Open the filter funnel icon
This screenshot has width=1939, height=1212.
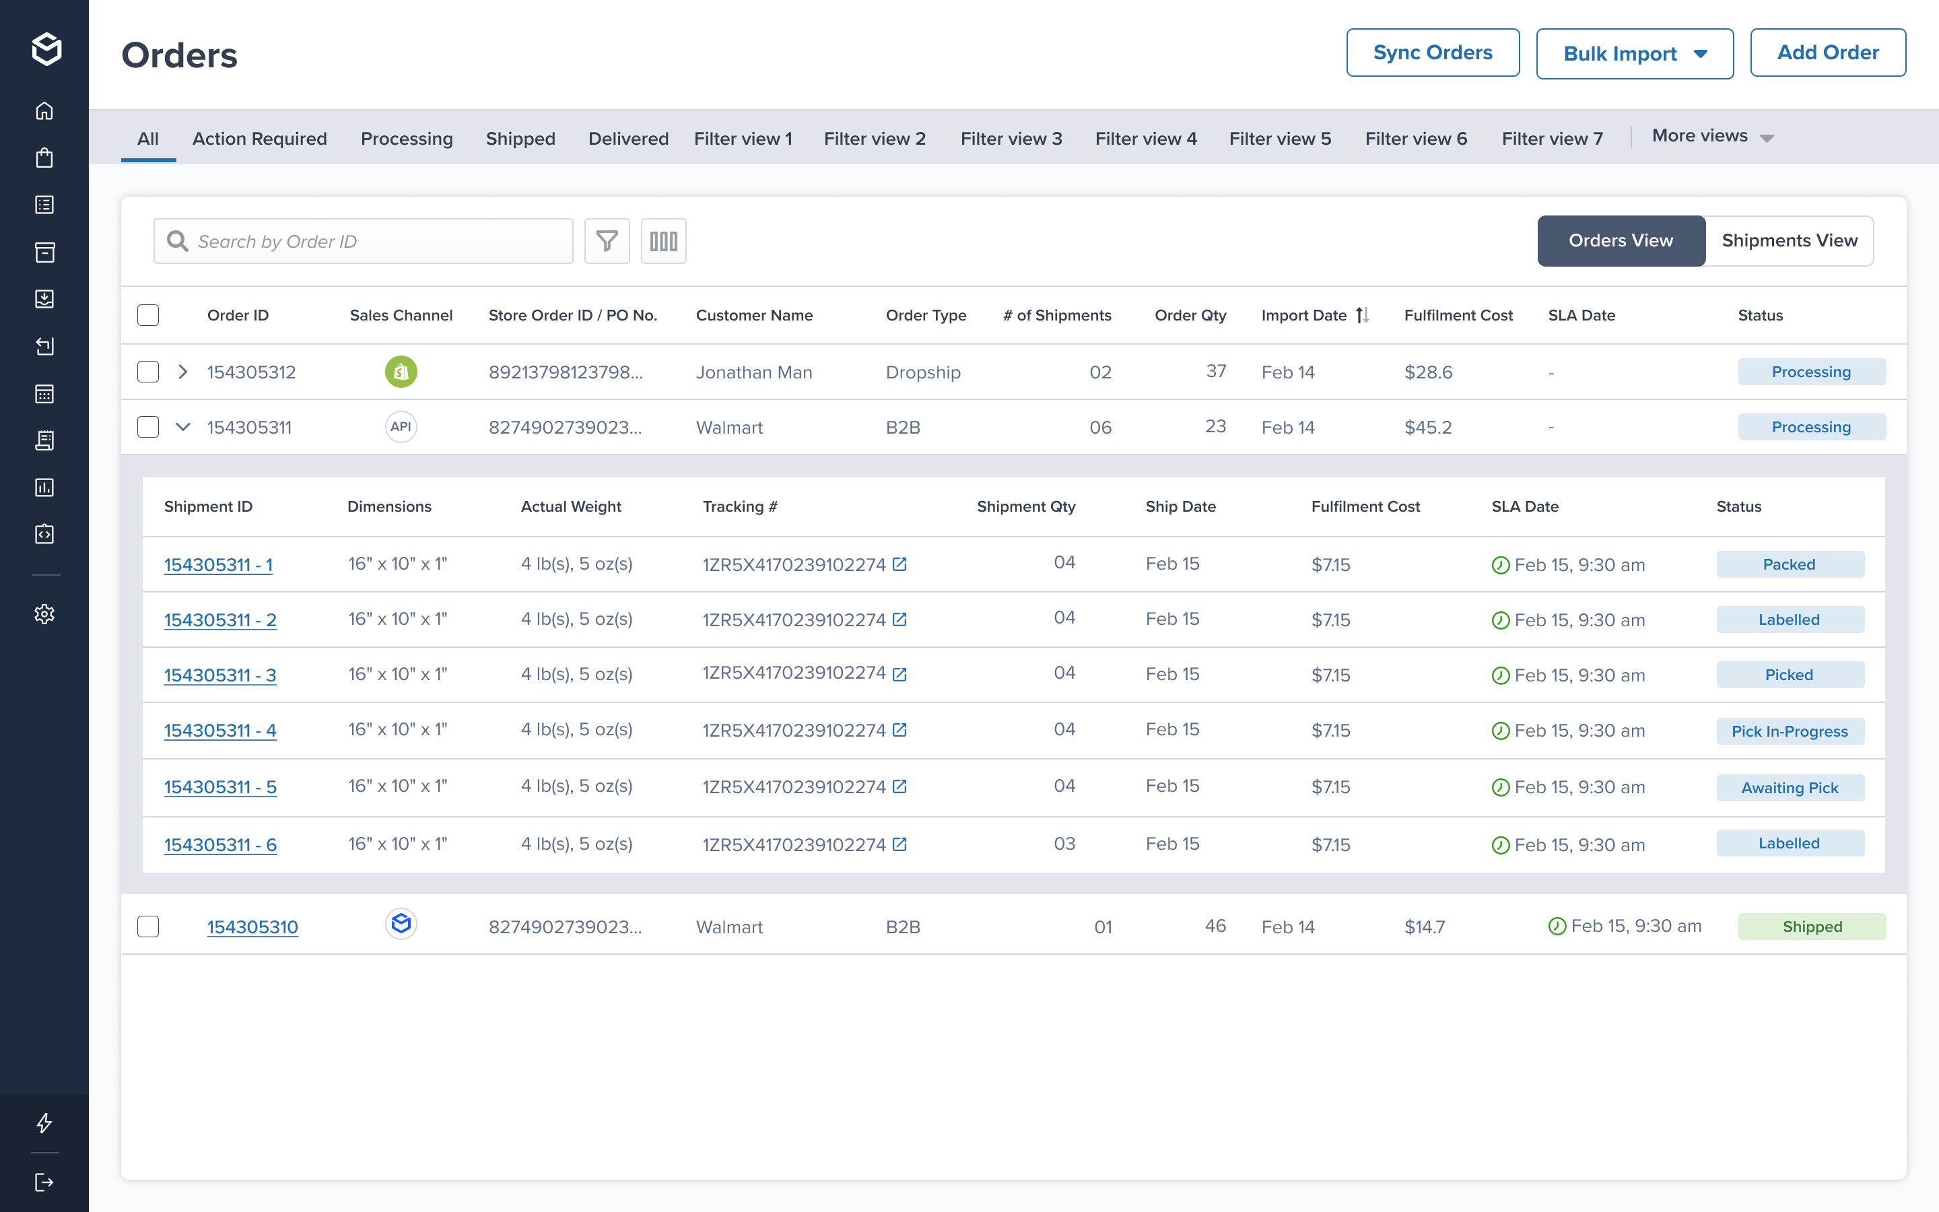coord(607,240)
